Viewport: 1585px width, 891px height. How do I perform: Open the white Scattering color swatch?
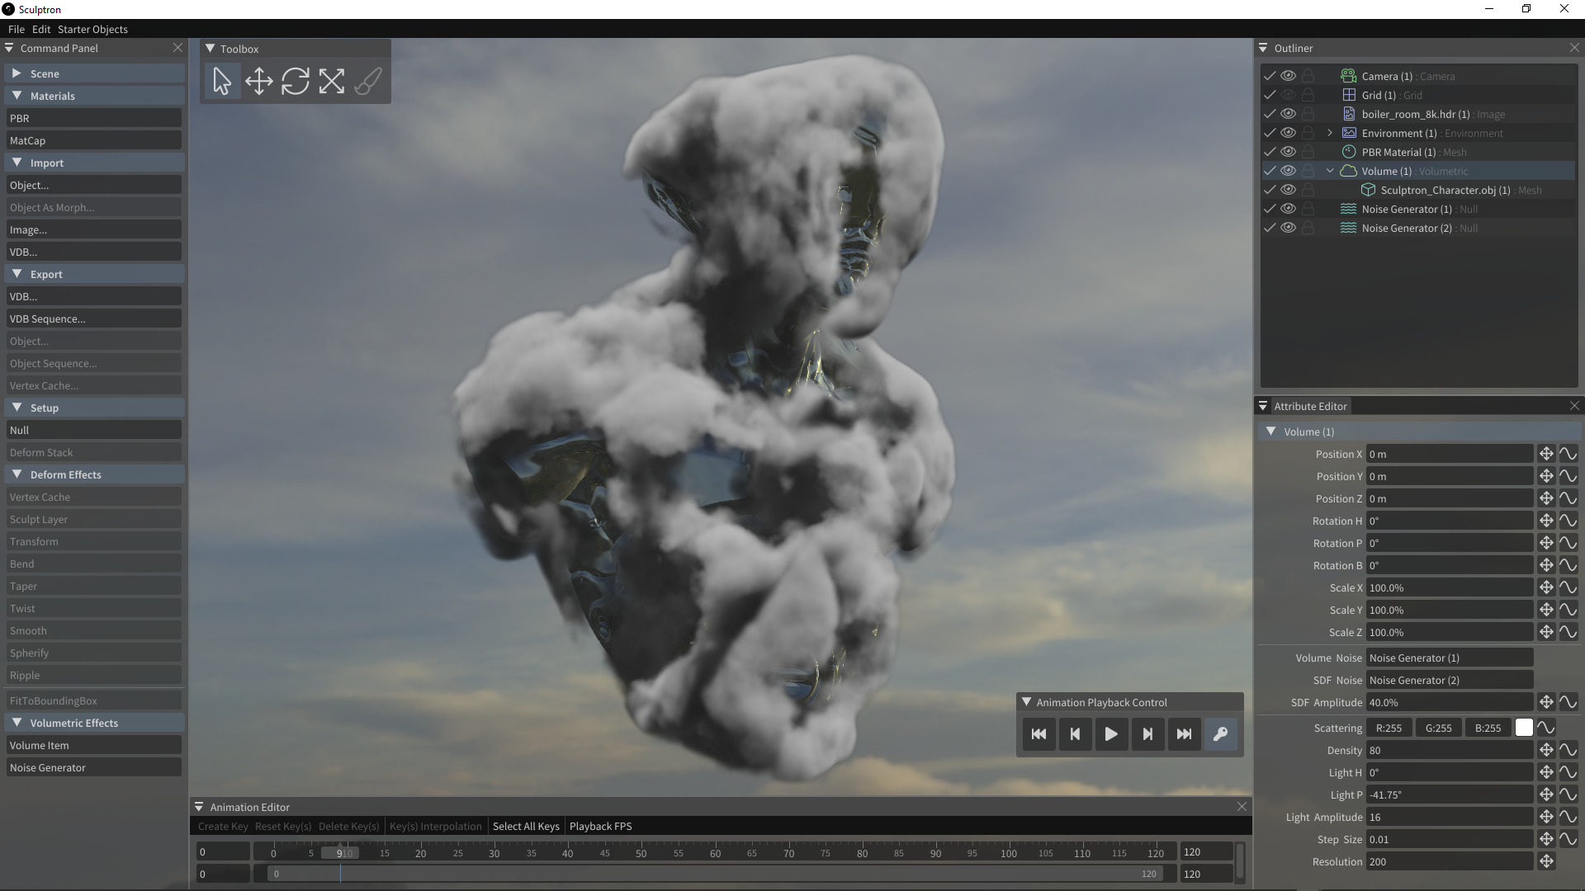coord(1524,728)
